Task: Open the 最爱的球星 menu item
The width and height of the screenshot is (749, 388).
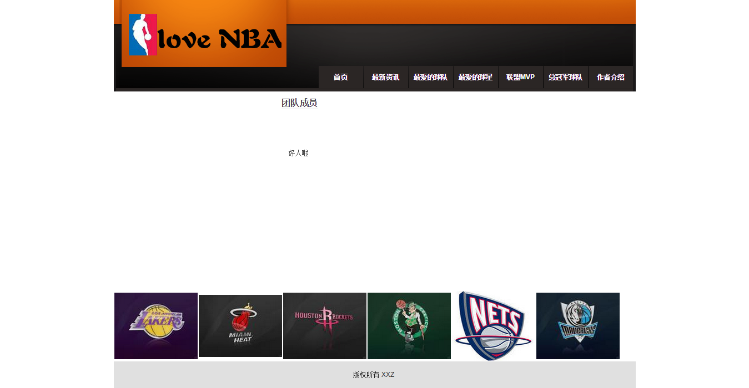Action: pyautogui.click(x=476, y=78)
